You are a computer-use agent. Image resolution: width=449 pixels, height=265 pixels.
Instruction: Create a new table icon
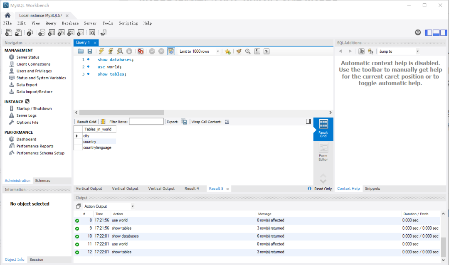click(52, 33)
